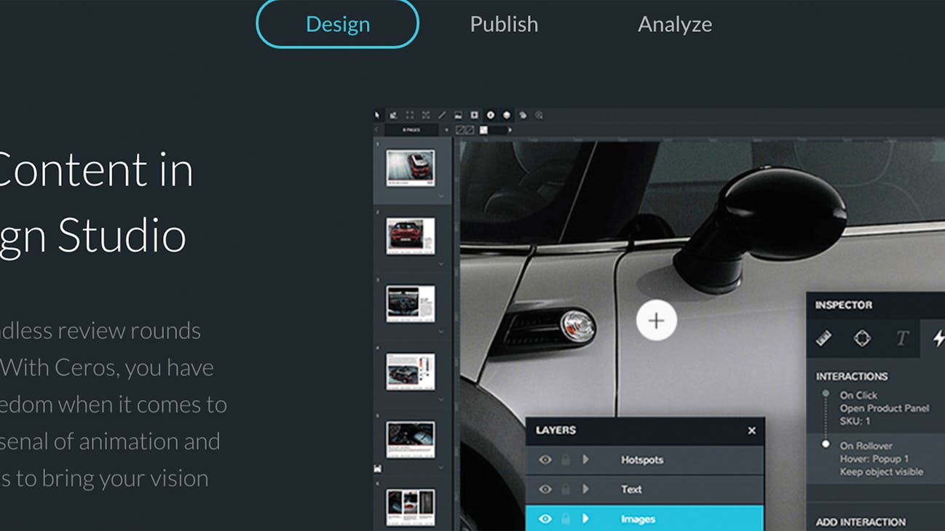The image size is (945, 531).
Task: Select page 6 thumbnail
Action: tap(410, 507)
